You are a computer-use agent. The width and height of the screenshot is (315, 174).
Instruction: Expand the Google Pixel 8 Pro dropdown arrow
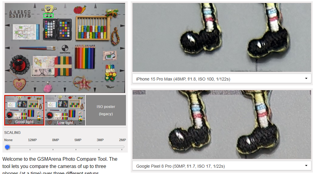click(306, 166)
